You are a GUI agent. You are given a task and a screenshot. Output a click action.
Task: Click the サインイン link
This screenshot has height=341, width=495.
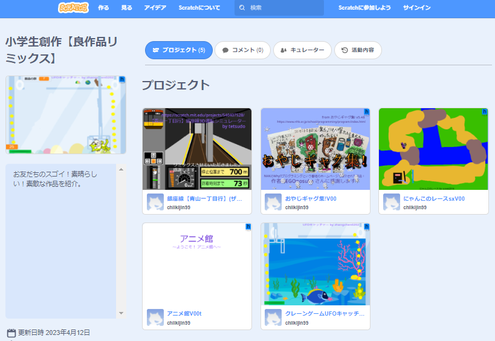click(x=417, y=8)
